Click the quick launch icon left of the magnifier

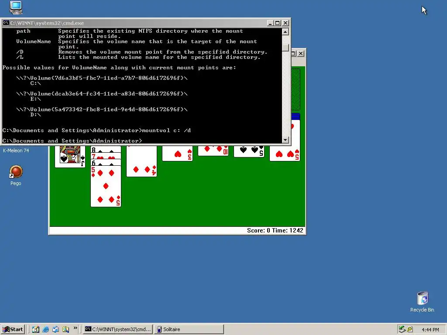55,329
